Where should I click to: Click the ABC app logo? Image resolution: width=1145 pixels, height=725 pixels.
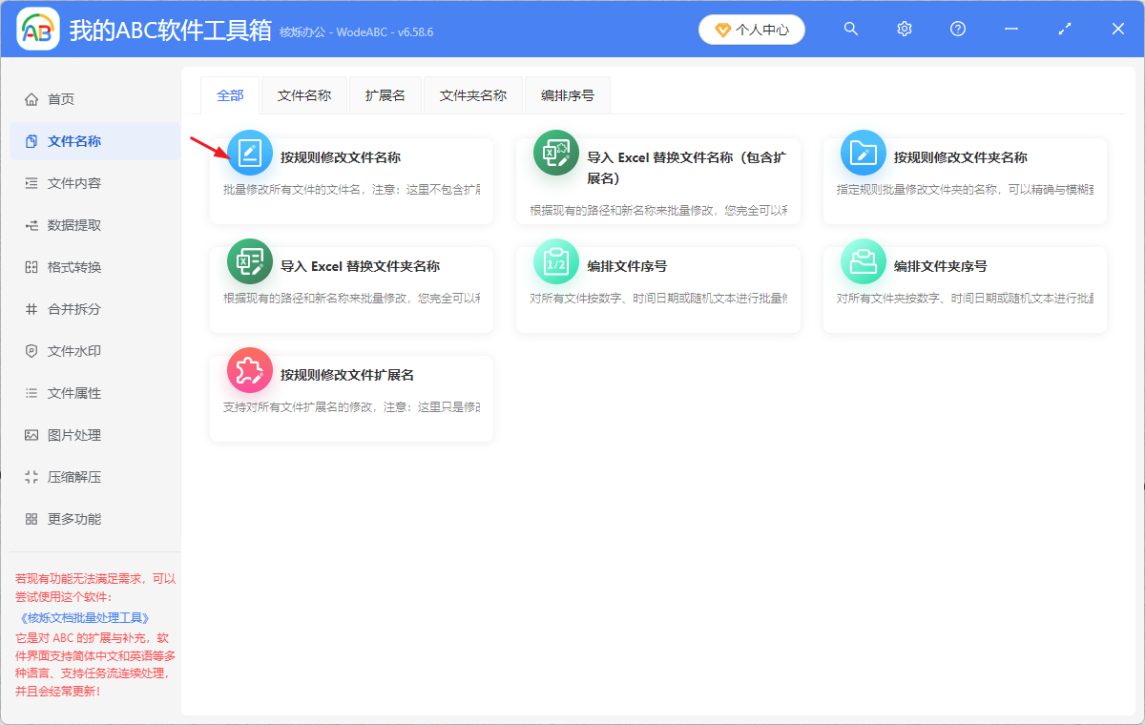coord(36,29)
